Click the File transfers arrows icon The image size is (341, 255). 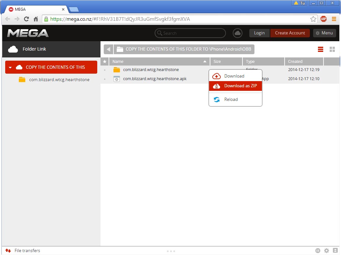point(8,251)
